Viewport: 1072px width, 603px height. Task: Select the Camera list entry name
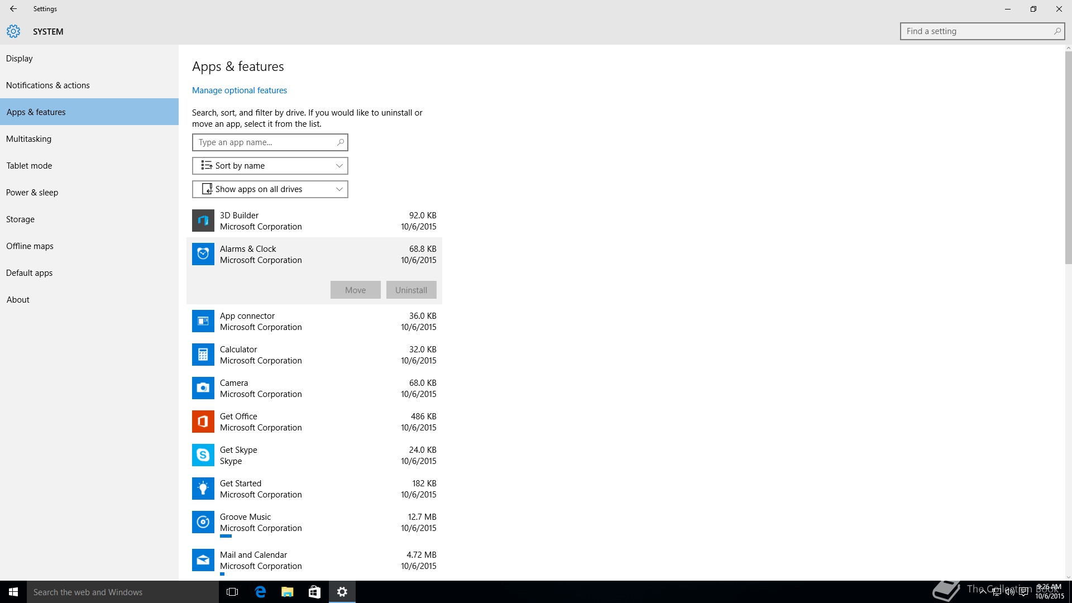tap(234, 383)
